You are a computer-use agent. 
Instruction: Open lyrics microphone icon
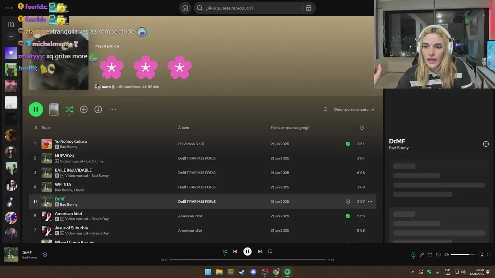point(422,254)
